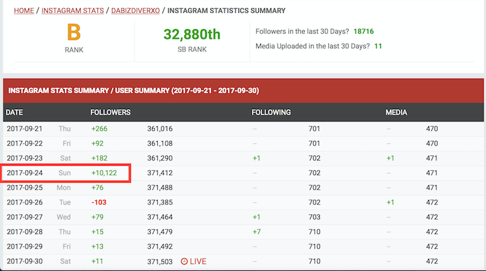Image resolution: width=486 pixels, height=271 pixels.
Task: Click the +1 following change on 2017-09-27
Action: coord(256,217)
